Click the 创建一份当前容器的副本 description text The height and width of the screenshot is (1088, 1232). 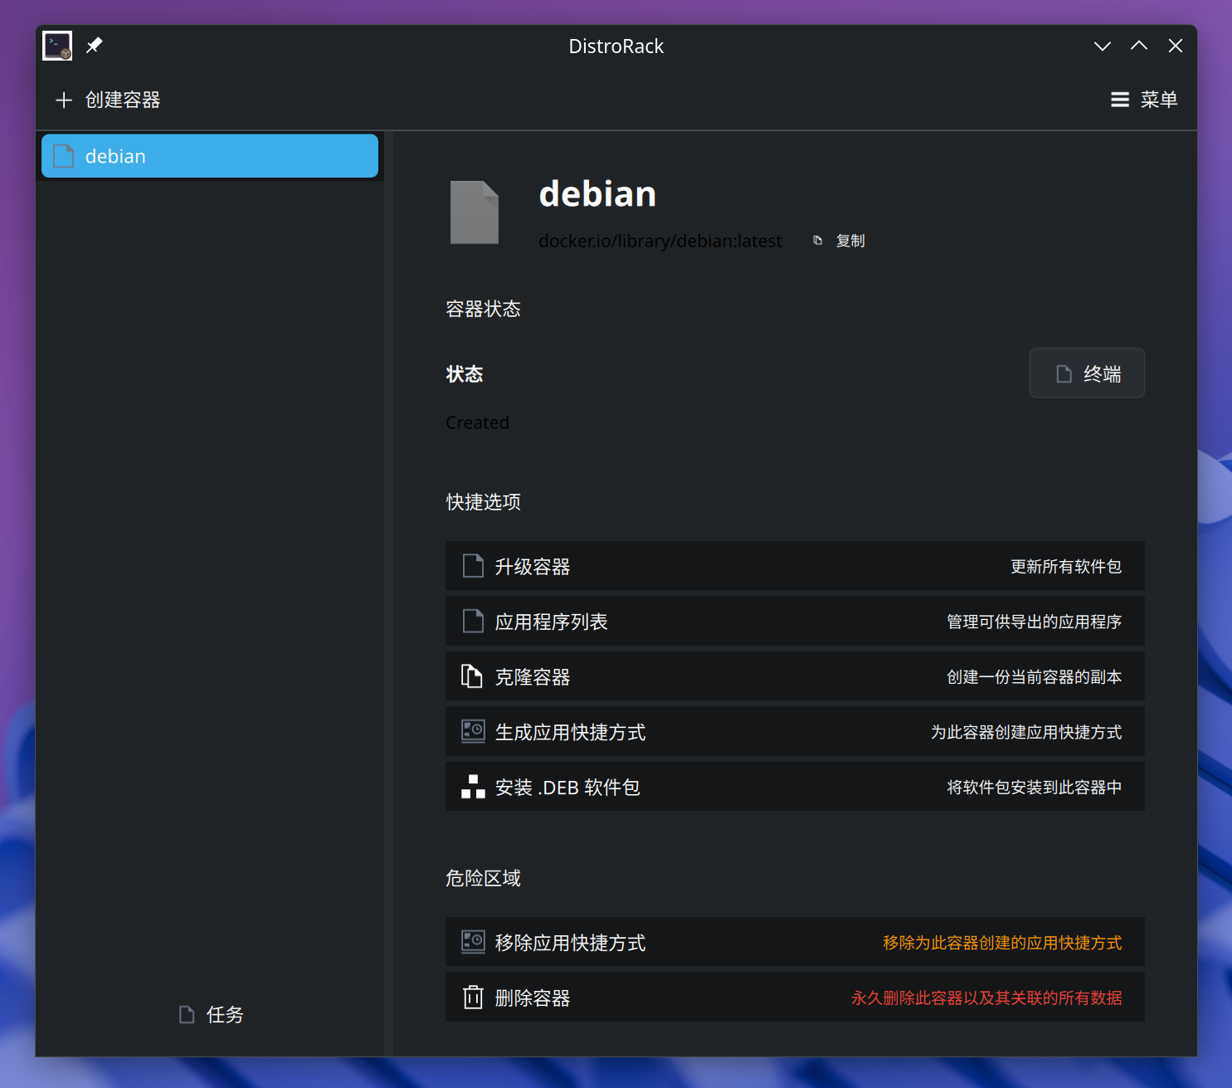[x=1034, y=677]
